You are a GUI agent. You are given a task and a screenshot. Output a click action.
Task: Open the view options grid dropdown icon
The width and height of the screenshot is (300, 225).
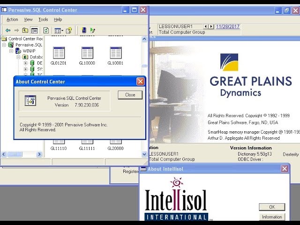click(59, 30)
